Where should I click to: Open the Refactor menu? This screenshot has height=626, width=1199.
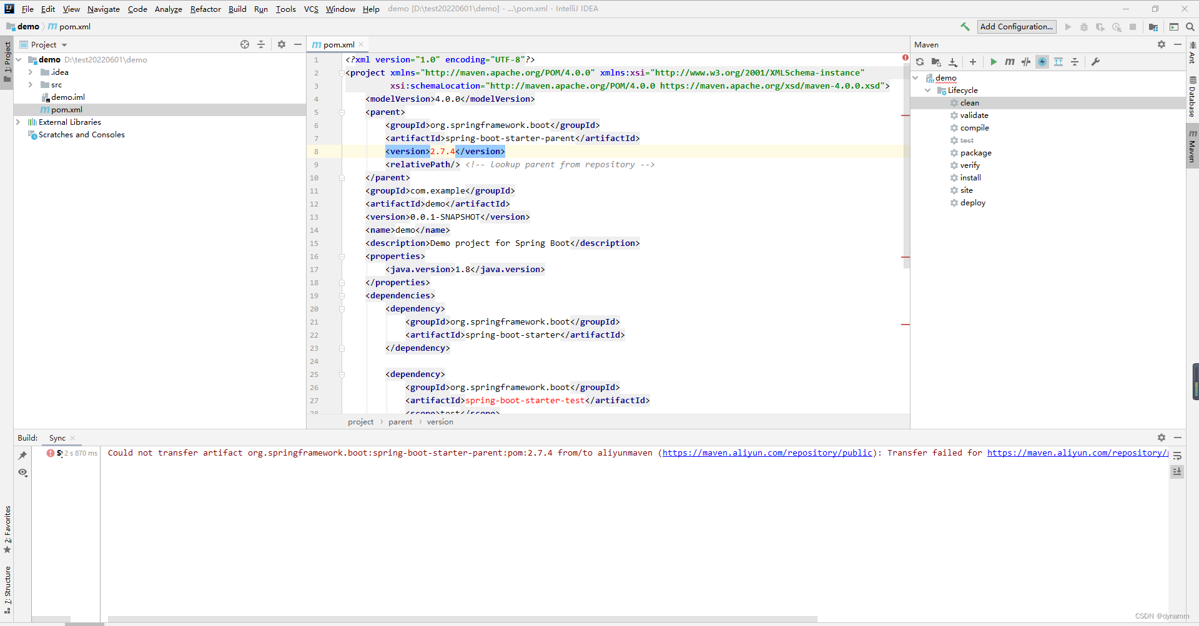[x=205, y=9]
